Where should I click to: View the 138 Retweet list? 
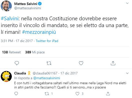click(x=11, y=52)
